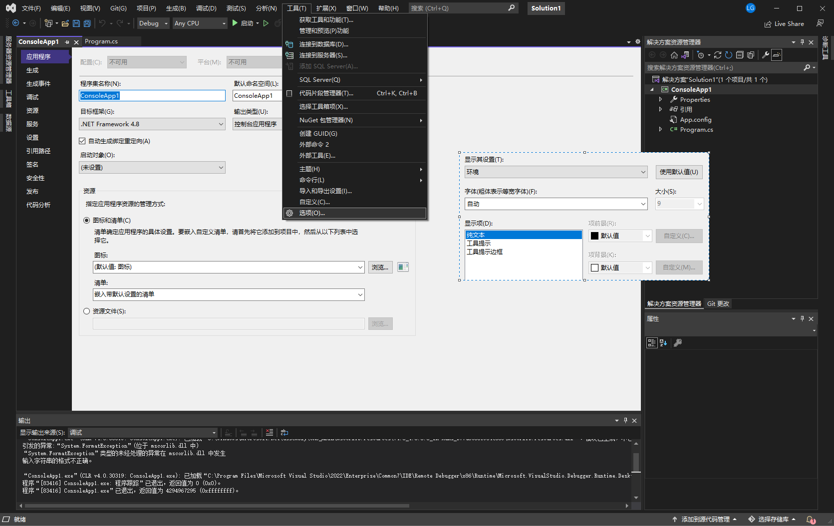Open the 图标 (默认值: 图标) dropdown
Image resolution: width=834 pixels, height=526 pixels.
[229, 267]
